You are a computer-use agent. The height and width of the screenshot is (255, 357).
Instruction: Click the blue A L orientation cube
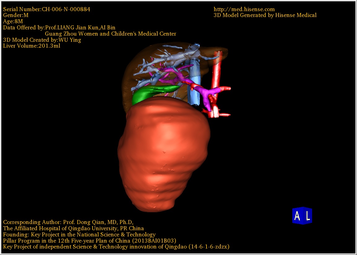[x=302, y=216]
